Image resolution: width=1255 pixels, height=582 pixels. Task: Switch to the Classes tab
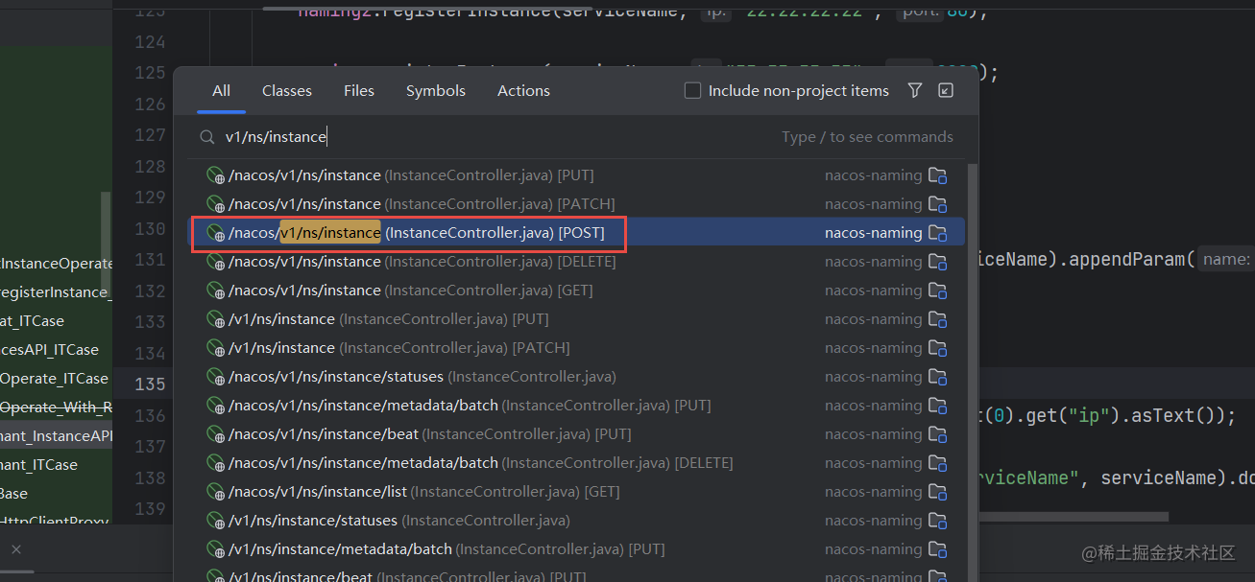[287, 91]
